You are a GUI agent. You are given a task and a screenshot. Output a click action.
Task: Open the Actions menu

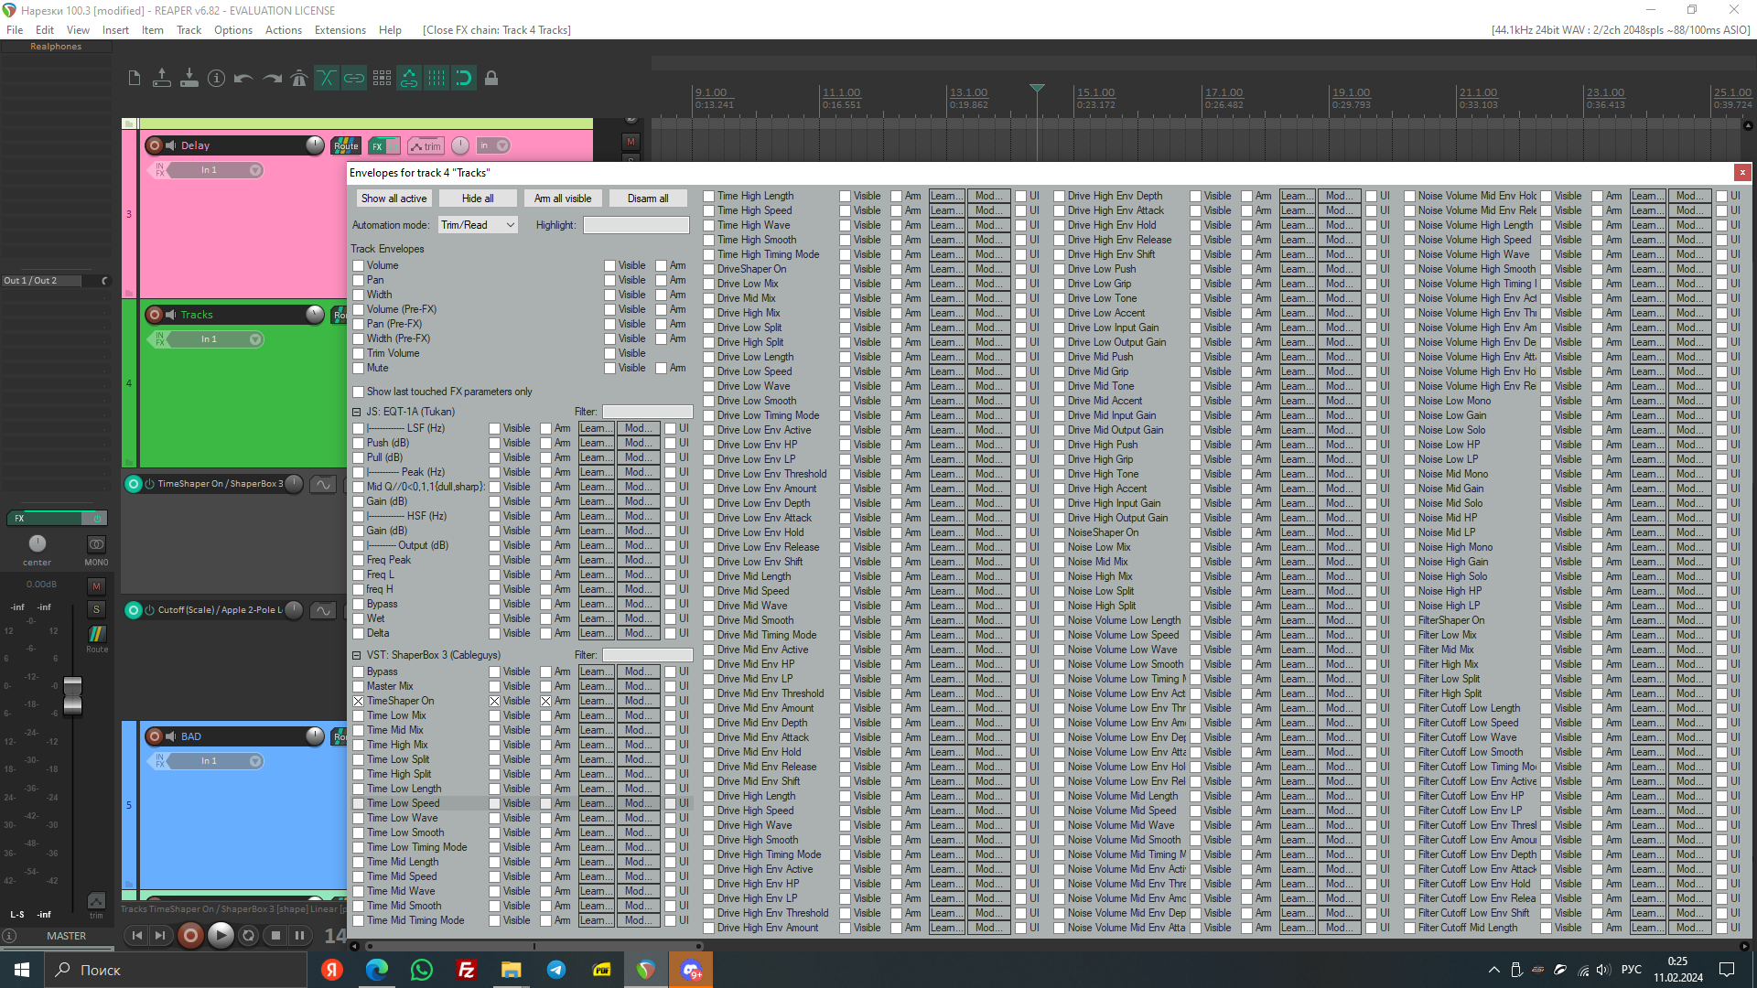pyautogui.click(x=283, y=30)
